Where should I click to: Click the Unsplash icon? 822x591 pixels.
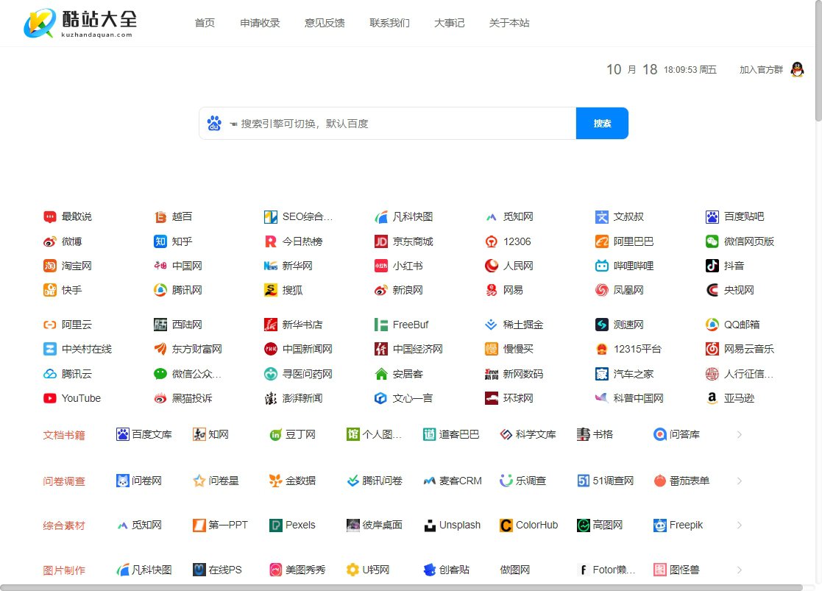coord(430,525)
